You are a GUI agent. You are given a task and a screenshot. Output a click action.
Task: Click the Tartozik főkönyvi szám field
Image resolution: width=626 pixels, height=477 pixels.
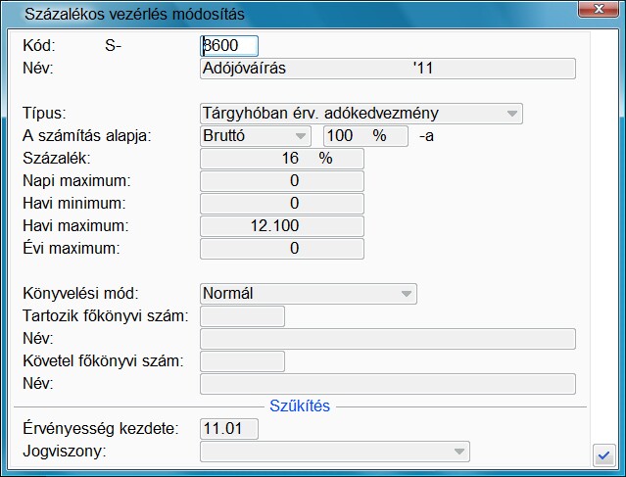tap(242, 316)
